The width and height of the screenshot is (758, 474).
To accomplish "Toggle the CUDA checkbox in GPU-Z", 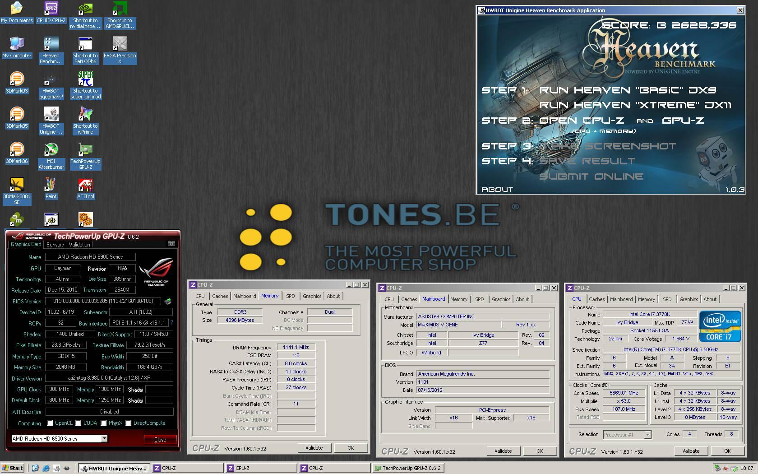I will (x=79, y=423).
